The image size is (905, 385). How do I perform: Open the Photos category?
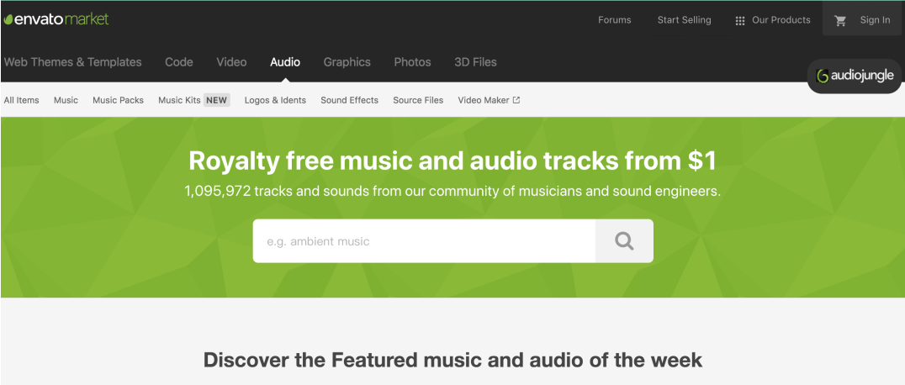[413, 61]
